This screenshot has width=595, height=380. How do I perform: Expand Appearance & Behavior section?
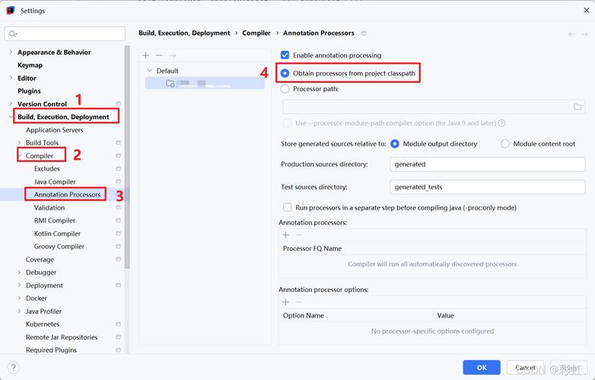11,52
